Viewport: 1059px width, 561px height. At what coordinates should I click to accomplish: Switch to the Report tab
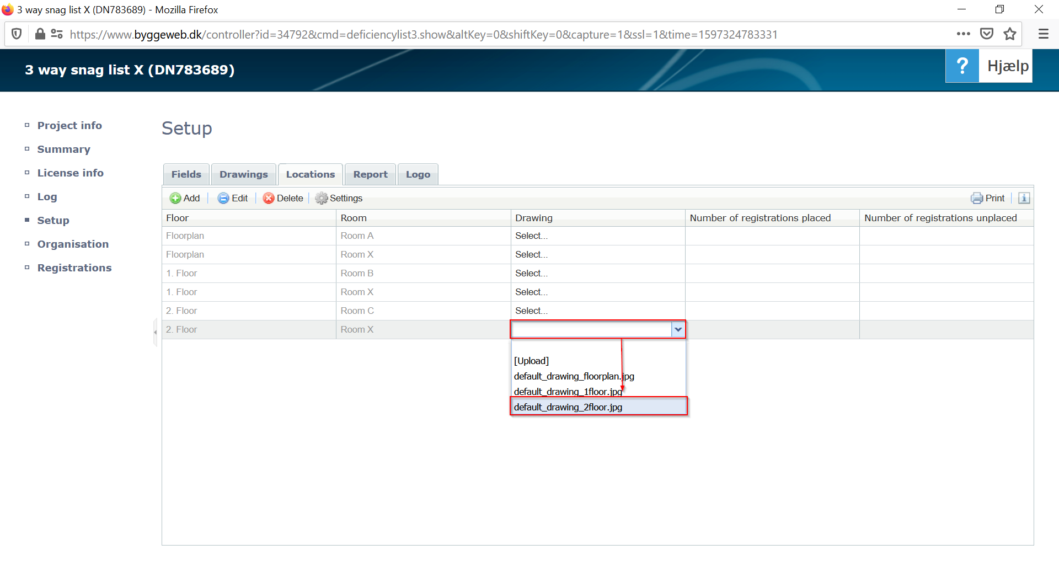tap(371, 174)
